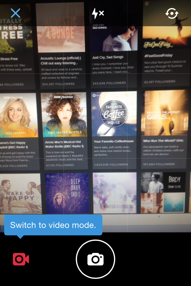Screen dimensions: 191x286
Task: Tap the round shutter button to take photo
Action: (x=95, y=259)
